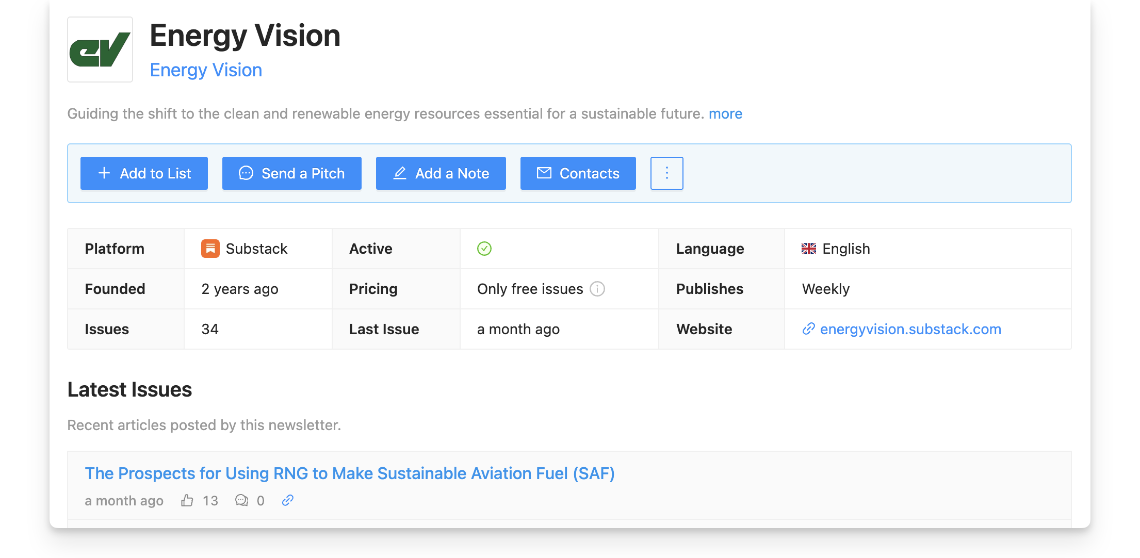
Task: Click the link icon beside the website URL
Action: click(808, 329)
